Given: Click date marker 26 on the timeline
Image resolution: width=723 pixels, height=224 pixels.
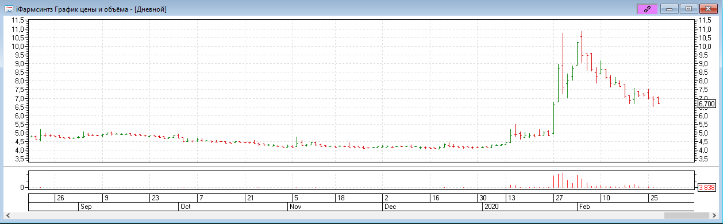Looking at the screenshot, I should point(61,198).
